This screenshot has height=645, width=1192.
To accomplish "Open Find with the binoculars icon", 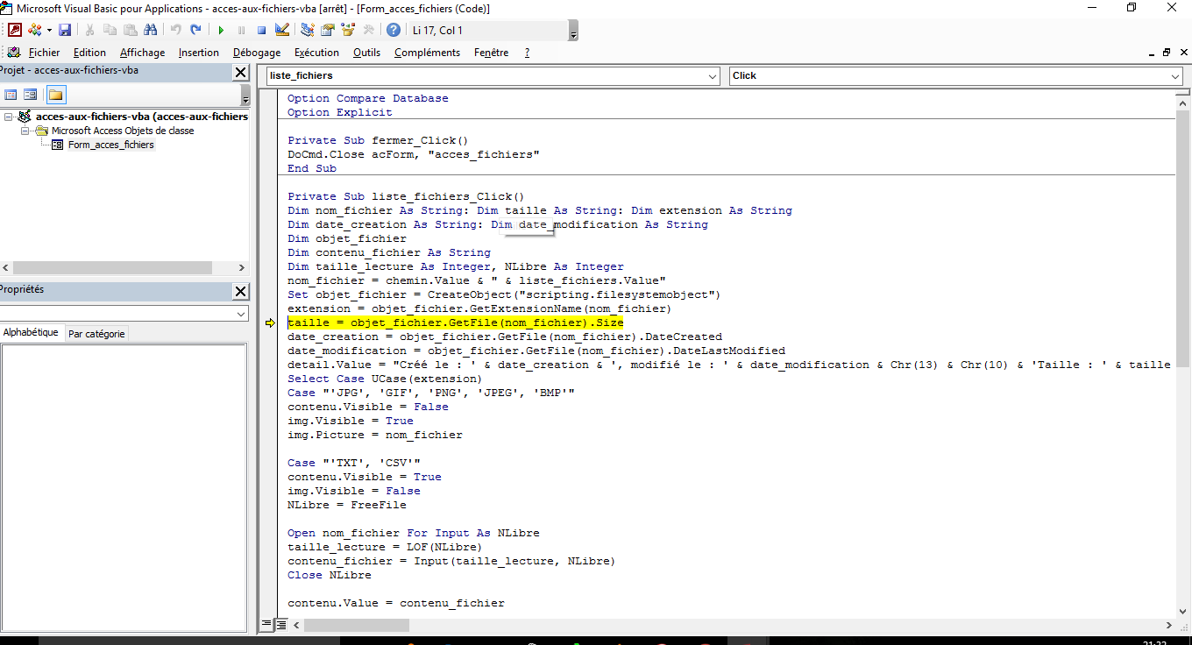I will coord(150,30).
